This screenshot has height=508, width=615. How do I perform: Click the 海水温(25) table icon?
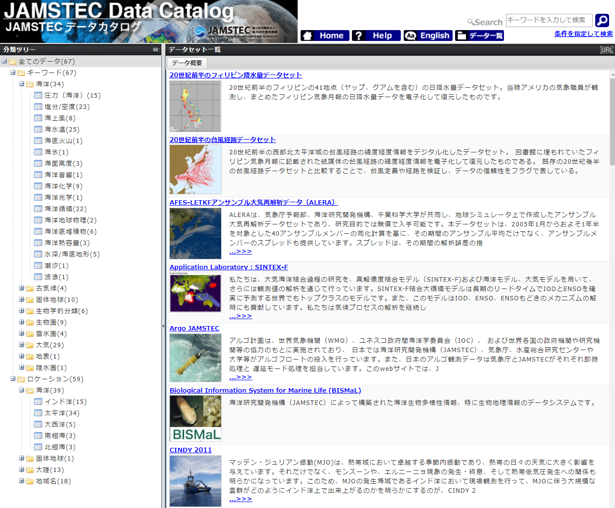pyautogui.click(x=38, y=130)
